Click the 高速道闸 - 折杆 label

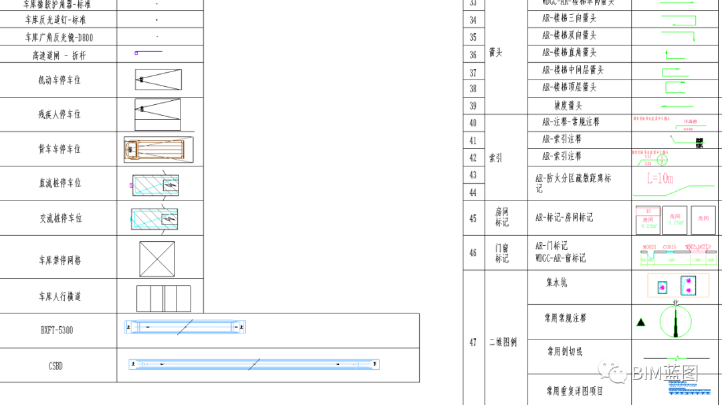point(59,55)
